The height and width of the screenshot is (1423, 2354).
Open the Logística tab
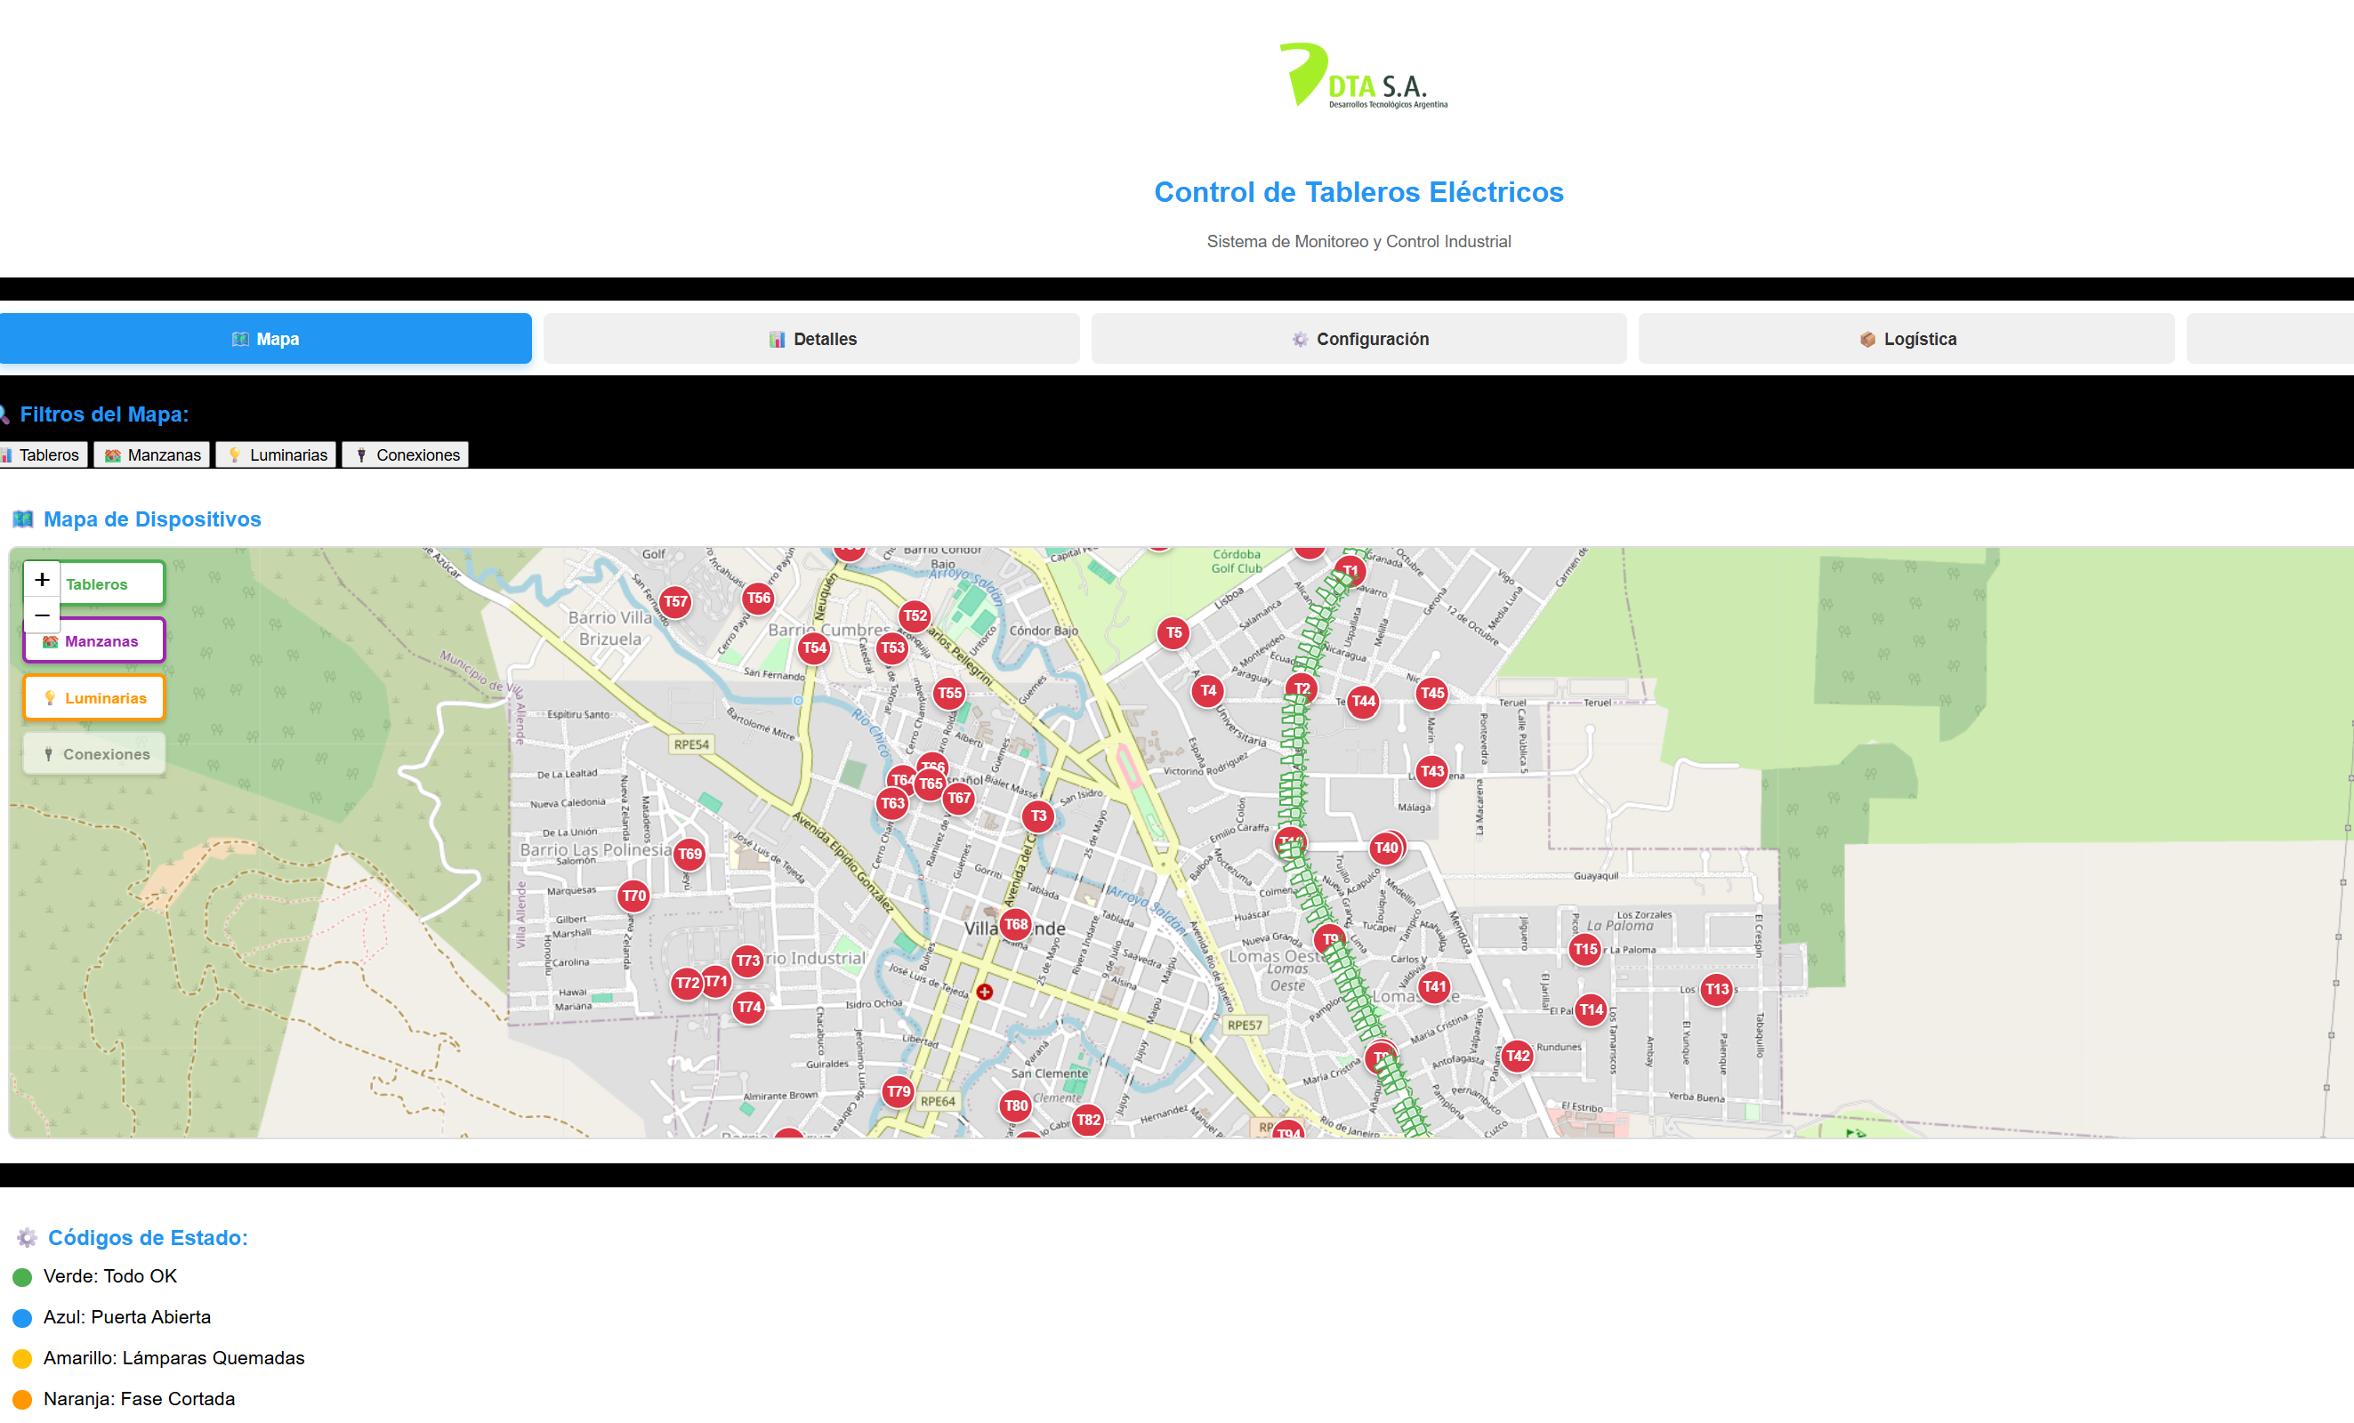(x=1906, y=339)
